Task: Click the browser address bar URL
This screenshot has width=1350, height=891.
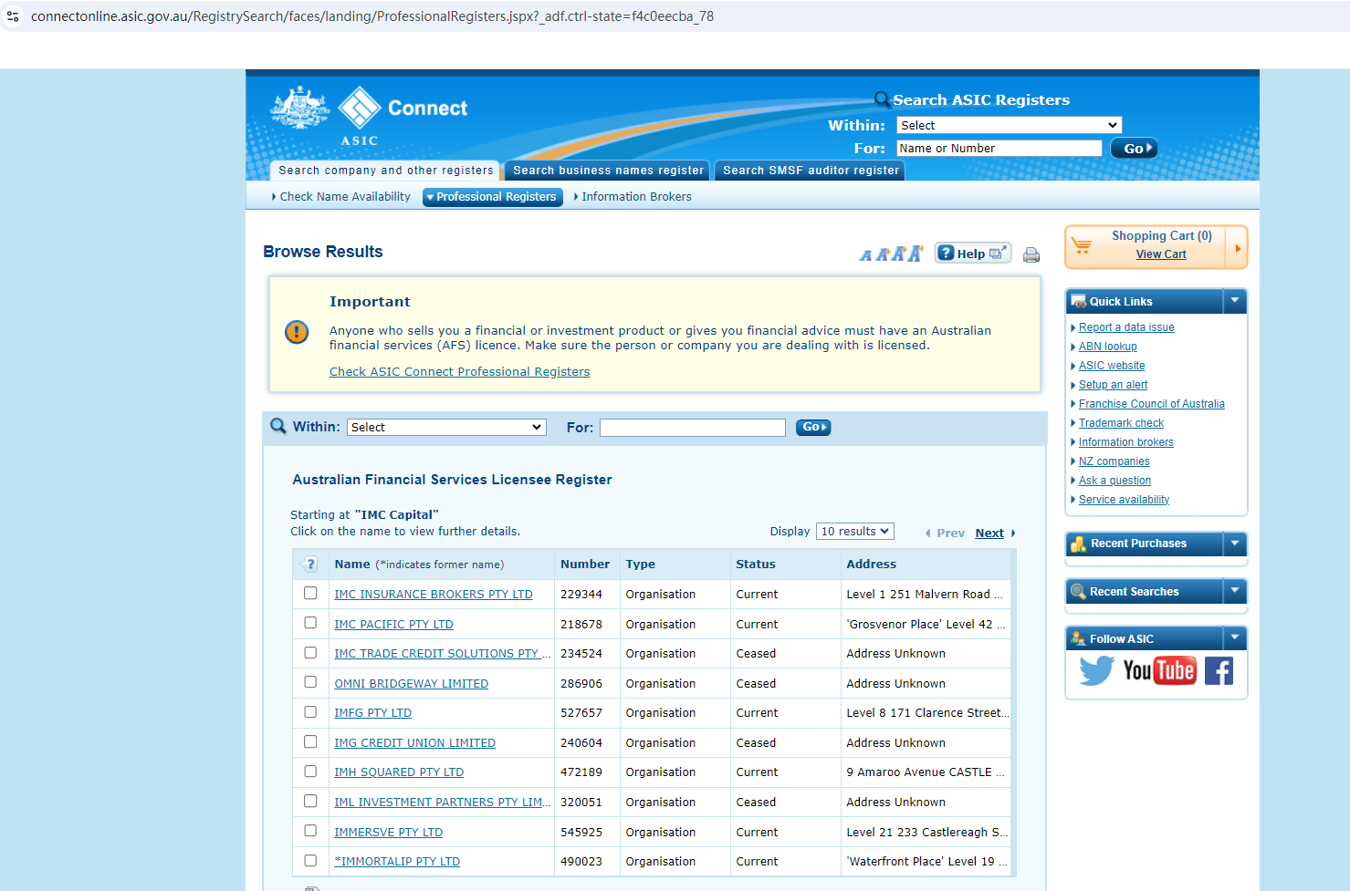Action: [372, 16]
